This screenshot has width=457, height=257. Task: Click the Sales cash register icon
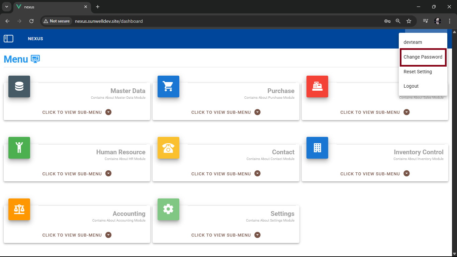[317, 86]
